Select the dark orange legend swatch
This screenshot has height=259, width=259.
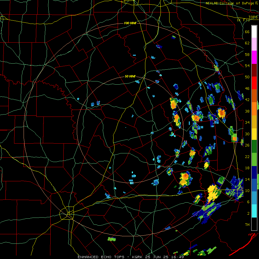tap(254, 96)
